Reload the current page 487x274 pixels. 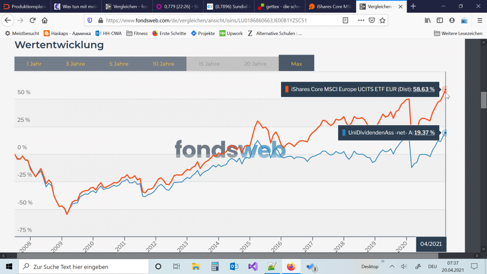[33, 20]
